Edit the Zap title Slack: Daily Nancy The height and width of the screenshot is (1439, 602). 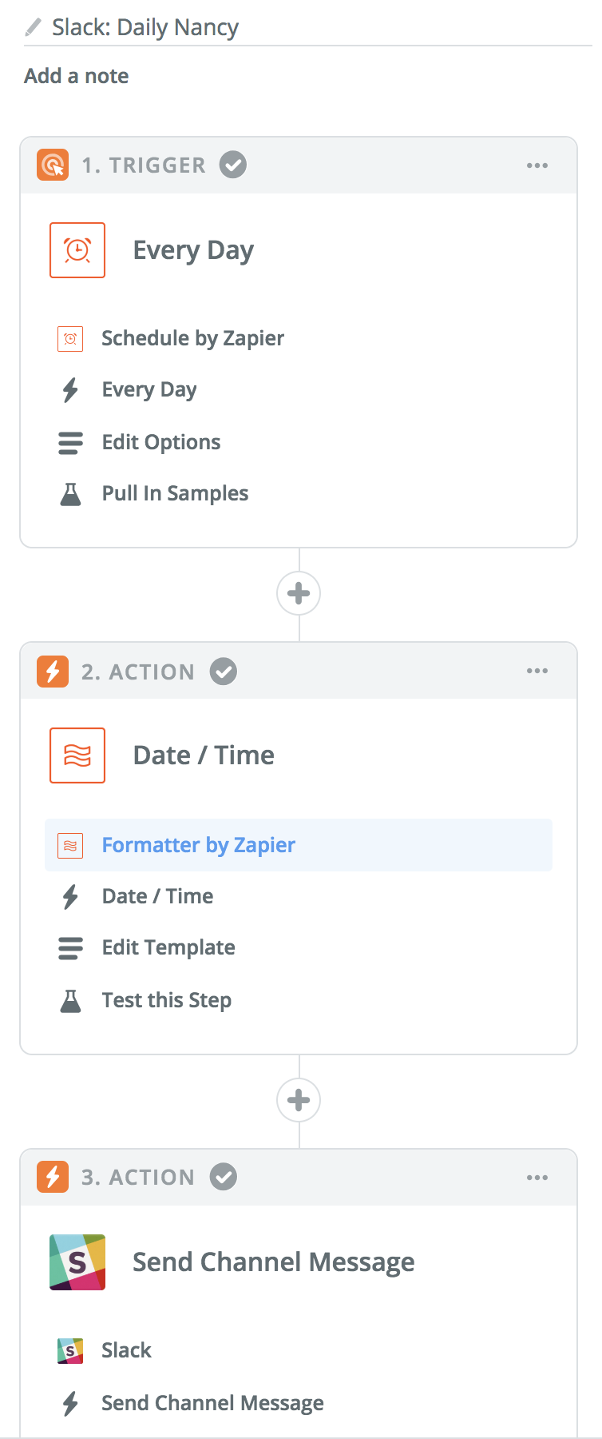click(145, 28)
